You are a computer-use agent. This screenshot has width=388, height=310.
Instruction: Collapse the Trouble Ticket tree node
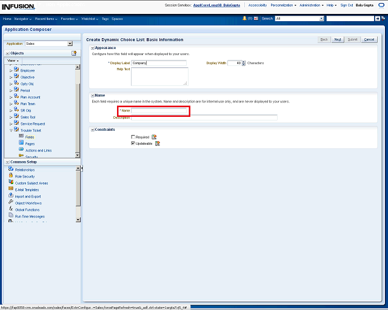tap(10, 130)
